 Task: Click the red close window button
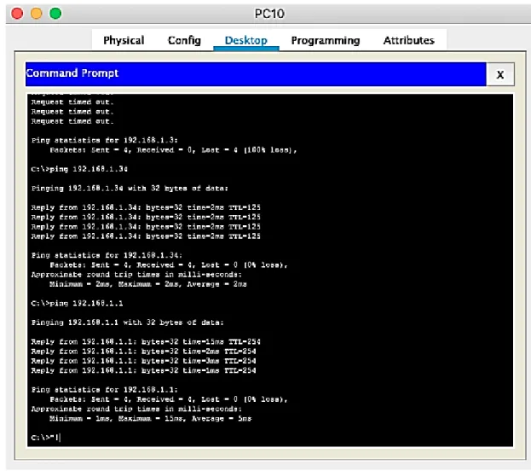(x=17, y=14)
